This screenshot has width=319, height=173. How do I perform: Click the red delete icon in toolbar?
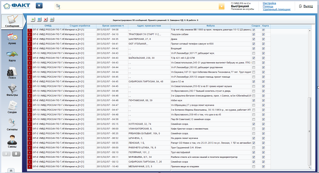(x=45, y=20)
